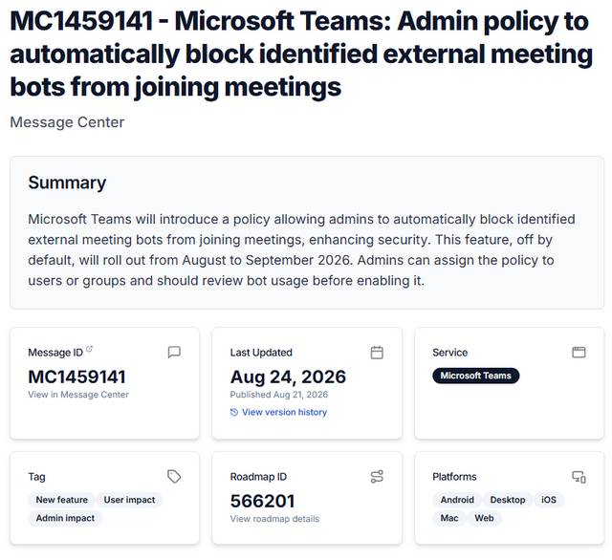The image size is (612, 560).
Task: Click the external link icon beside Message ID
Action: 89,349
